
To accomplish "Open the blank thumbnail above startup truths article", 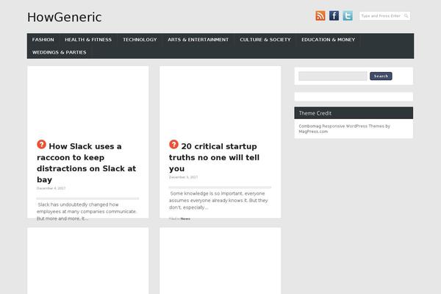I will tap(220, 101).
